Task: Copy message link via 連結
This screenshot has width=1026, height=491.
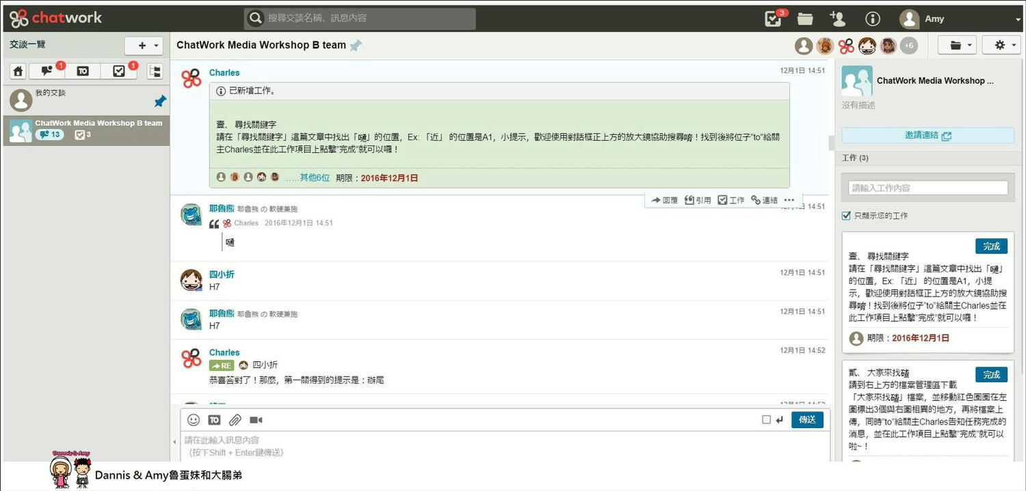Action: (x=765, y=200)
